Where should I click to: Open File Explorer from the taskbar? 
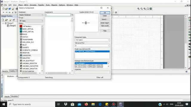pos(93,104)
